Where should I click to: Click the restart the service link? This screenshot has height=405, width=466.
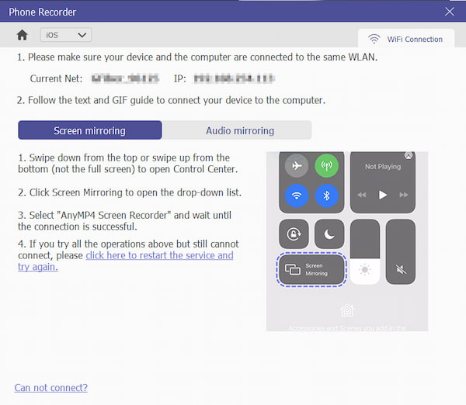tap(125, 261)
